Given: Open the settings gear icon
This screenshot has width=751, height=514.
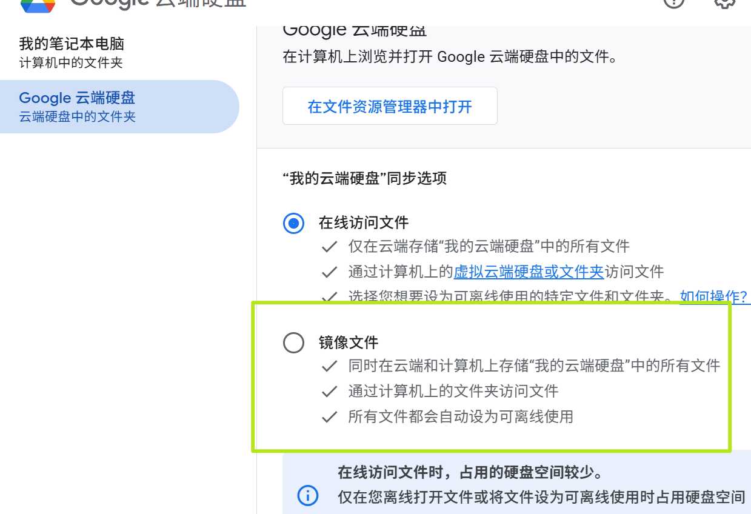Looking at the screenshot, I should [724, 3].
